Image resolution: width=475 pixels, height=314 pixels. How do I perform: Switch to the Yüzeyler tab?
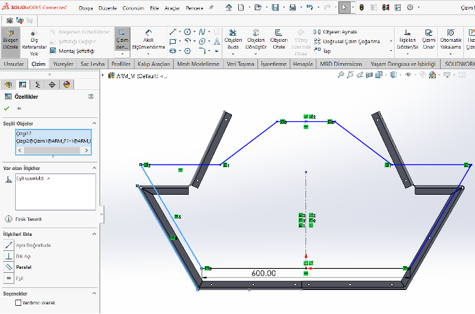pos(63,64)
